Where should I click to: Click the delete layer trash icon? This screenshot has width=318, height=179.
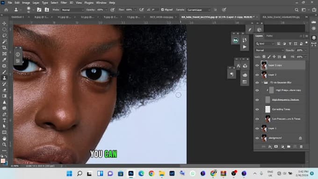coord(301,147)
